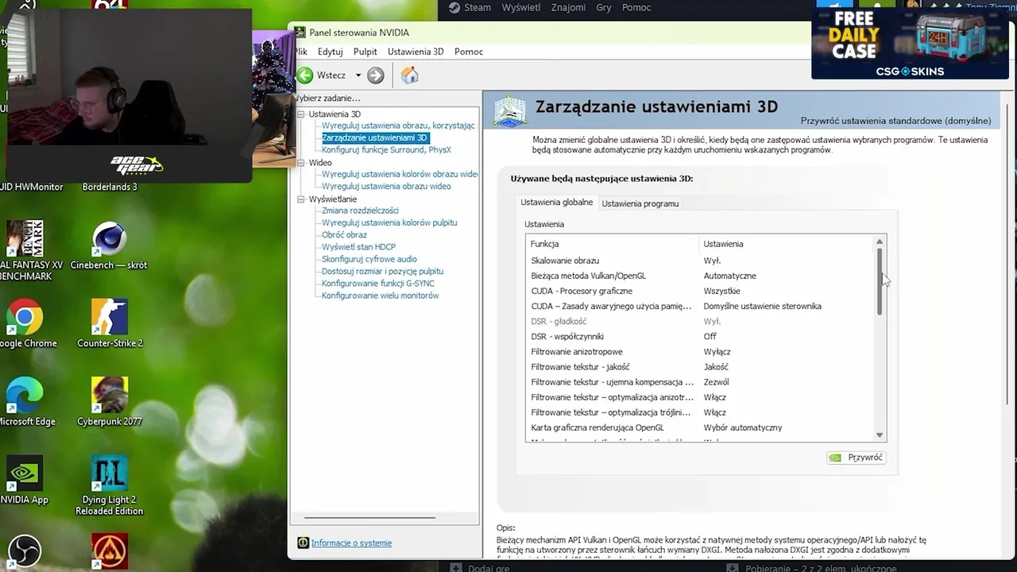Open Wyświetl menu in Steam window
Image resolution: width=1017 pixels, height=572 pixels.
520,8
